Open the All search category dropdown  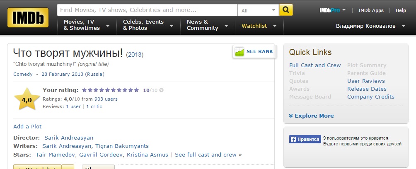click(258, 10)
